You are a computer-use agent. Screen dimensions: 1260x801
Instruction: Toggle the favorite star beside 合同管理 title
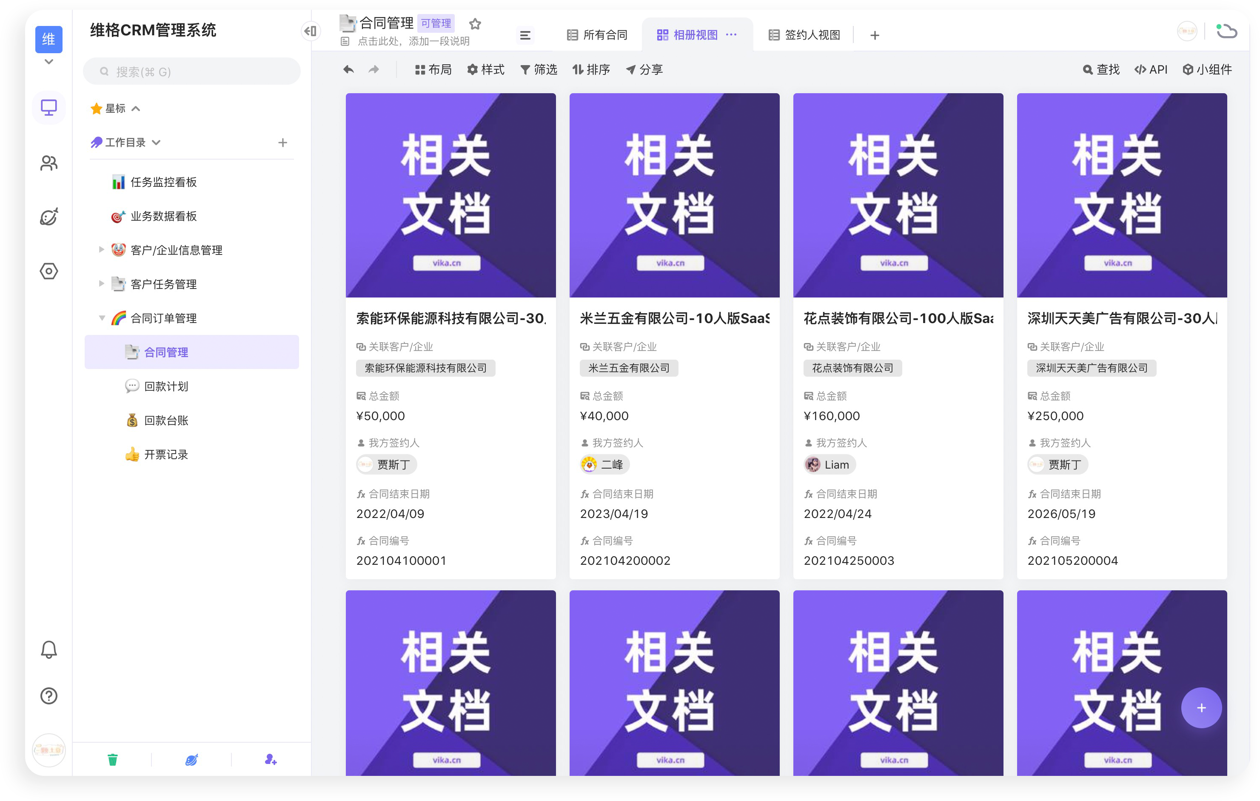click(x=475, y=23)
